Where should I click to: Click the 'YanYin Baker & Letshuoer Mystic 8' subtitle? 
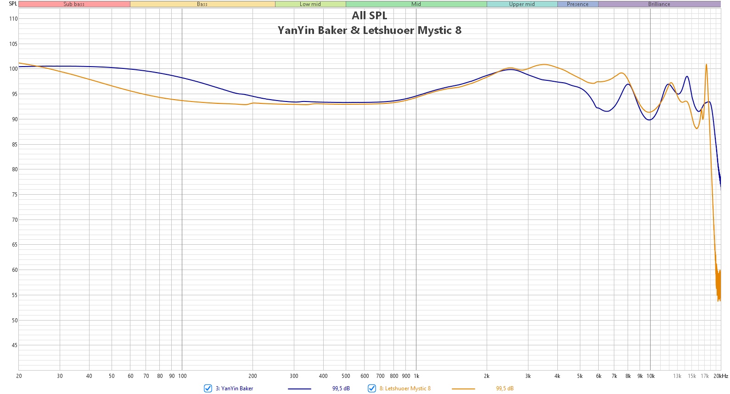pos(370,30)
